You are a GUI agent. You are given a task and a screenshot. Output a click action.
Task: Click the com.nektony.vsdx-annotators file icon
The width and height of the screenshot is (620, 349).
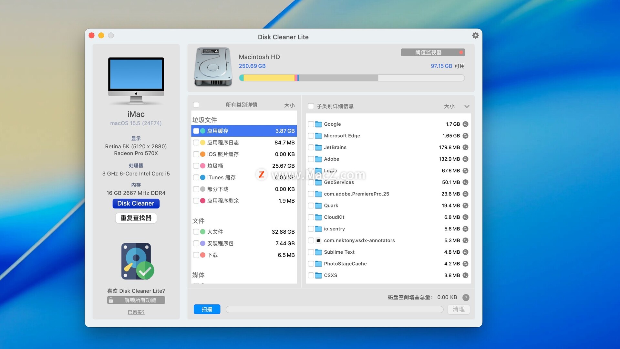[318, 240]
